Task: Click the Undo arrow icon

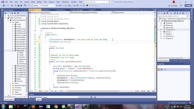Action: coord(25,6)
